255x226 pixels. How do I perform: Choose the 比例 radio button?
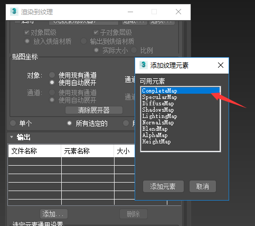[x=134, y=50]
